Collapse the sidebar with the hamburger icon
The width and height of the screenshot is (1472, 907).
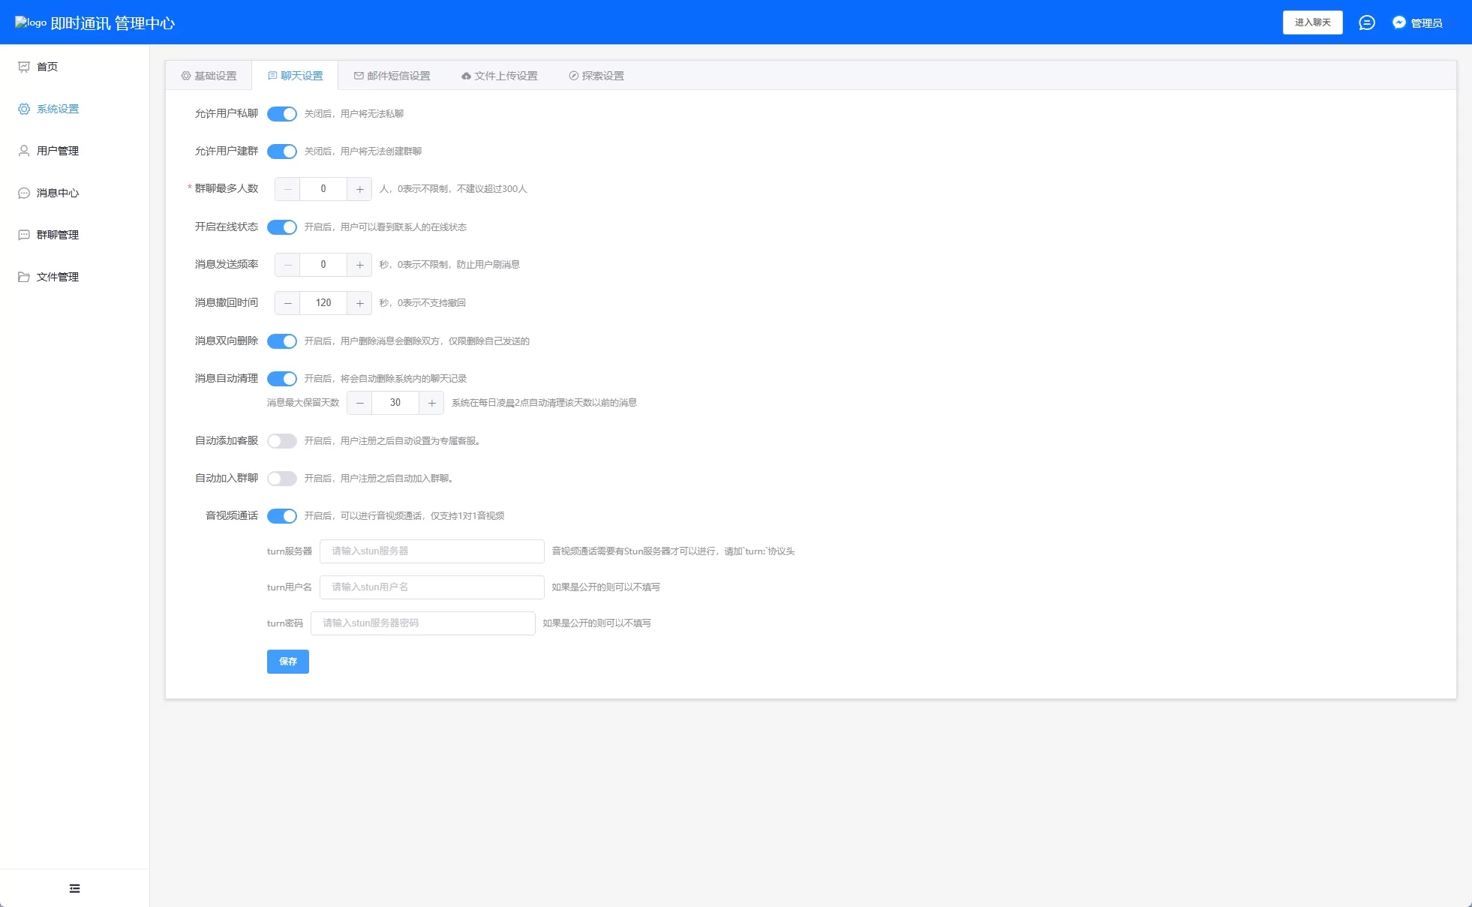pyautogui.click(x=74, y=887)
